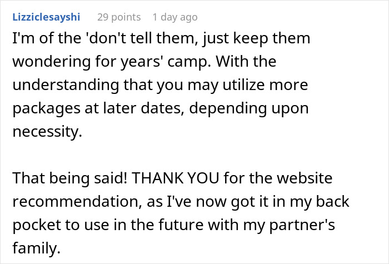389x264 pixels.
Task: Click the word partner's in last sentence
Action: [x=302, y=225]
